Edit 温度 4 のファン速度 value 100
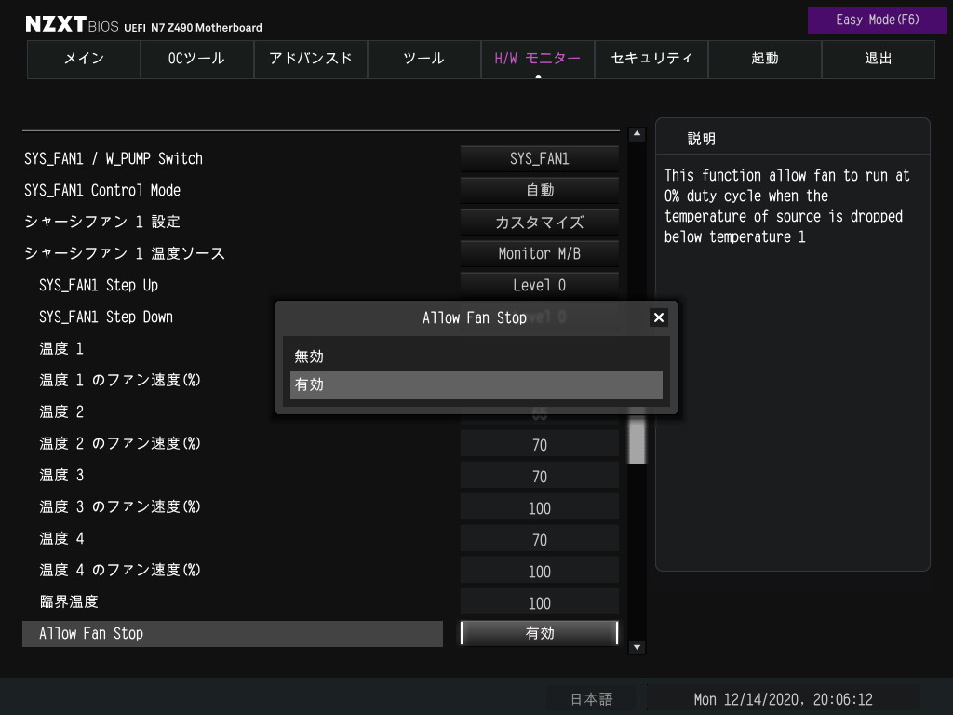953x715 pixels. point(540,571)
